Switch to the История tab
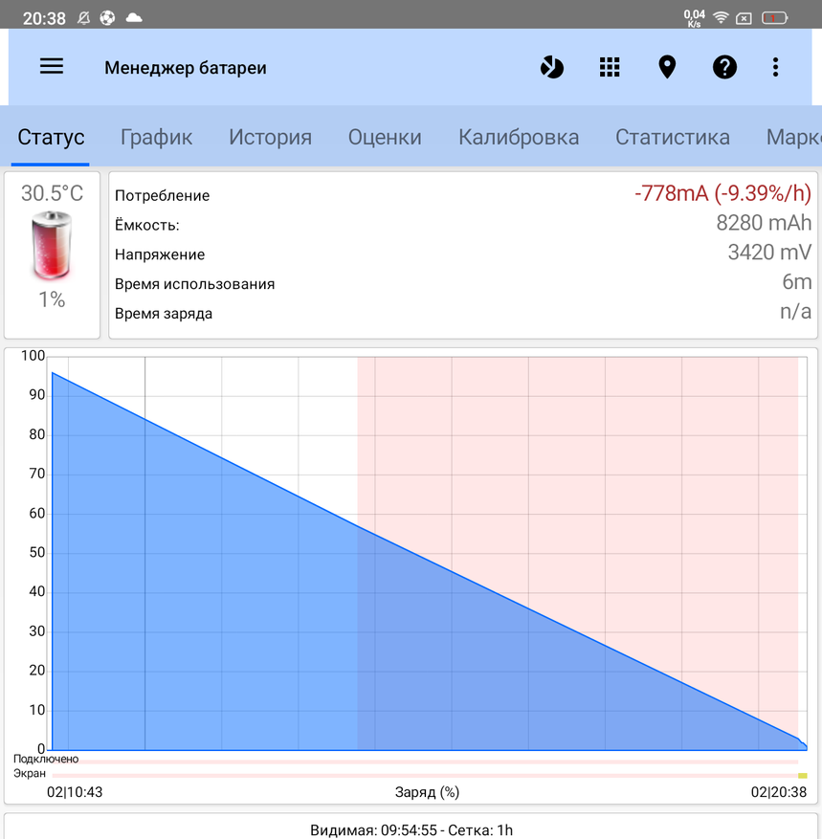This screenshot has width=822, height=839. pyautogui.click(x=270, y=137)
